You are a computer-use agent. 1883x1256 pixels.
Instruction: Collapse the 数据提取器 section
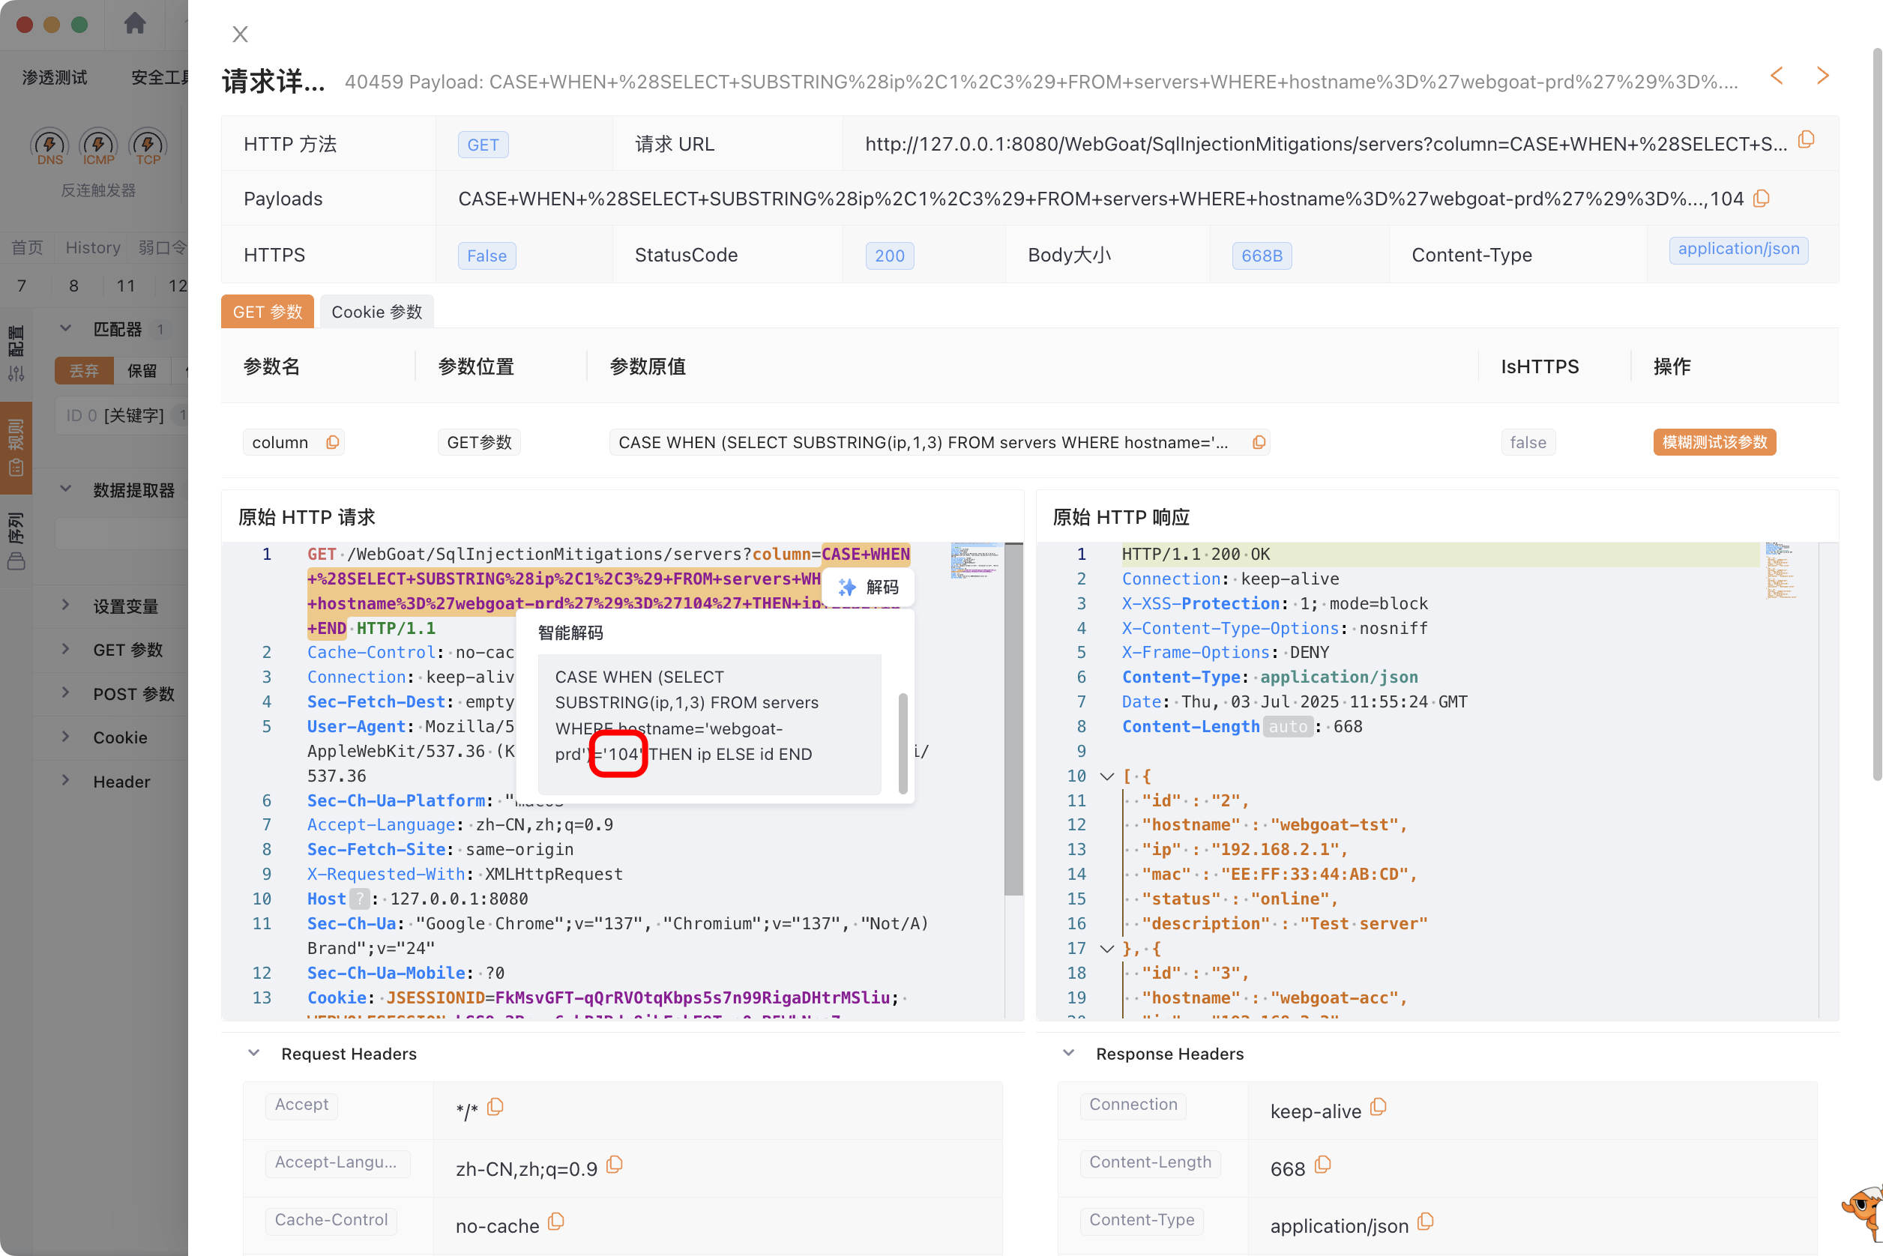(66, 489)
